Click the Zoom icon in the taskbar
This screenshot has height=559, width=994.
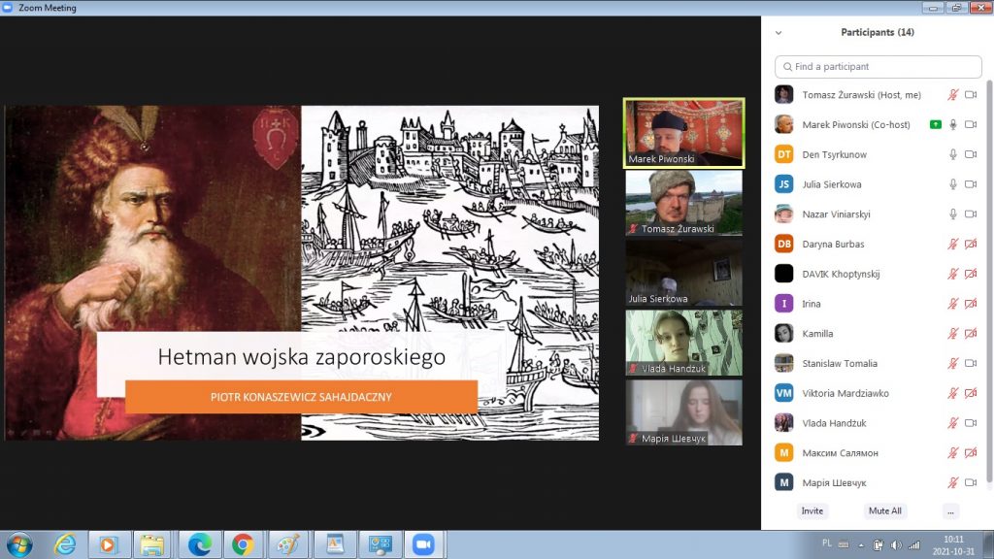tap(421, 543)
